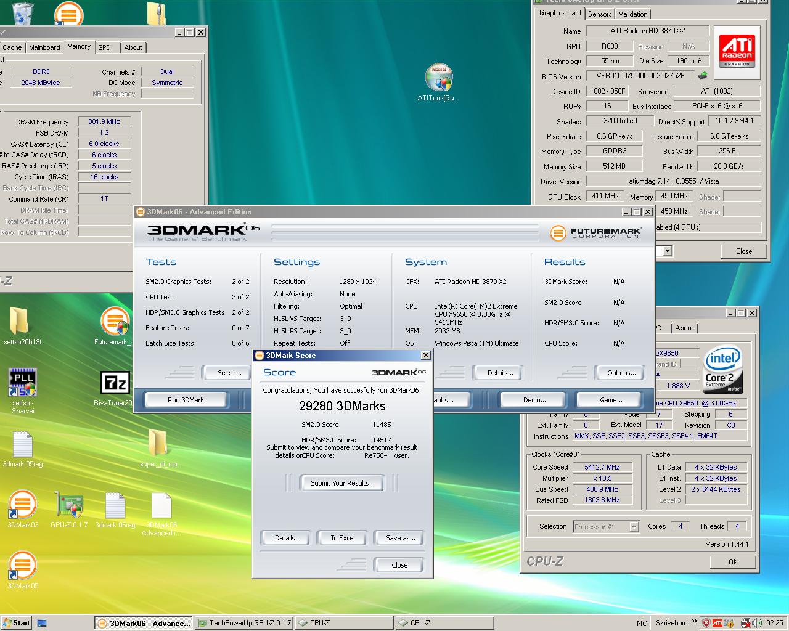789x631 pixels.
Task: Switch to TechPowerUp GPU-Z taskbar button
Action: [x=244, y=623]
